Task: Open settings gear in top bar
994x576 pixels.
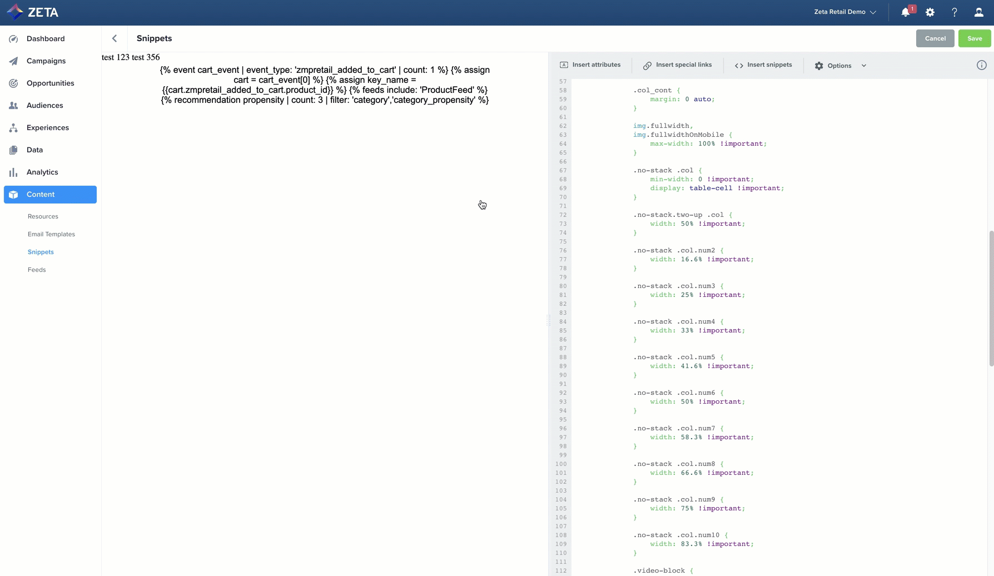Action: click(930, 12)
